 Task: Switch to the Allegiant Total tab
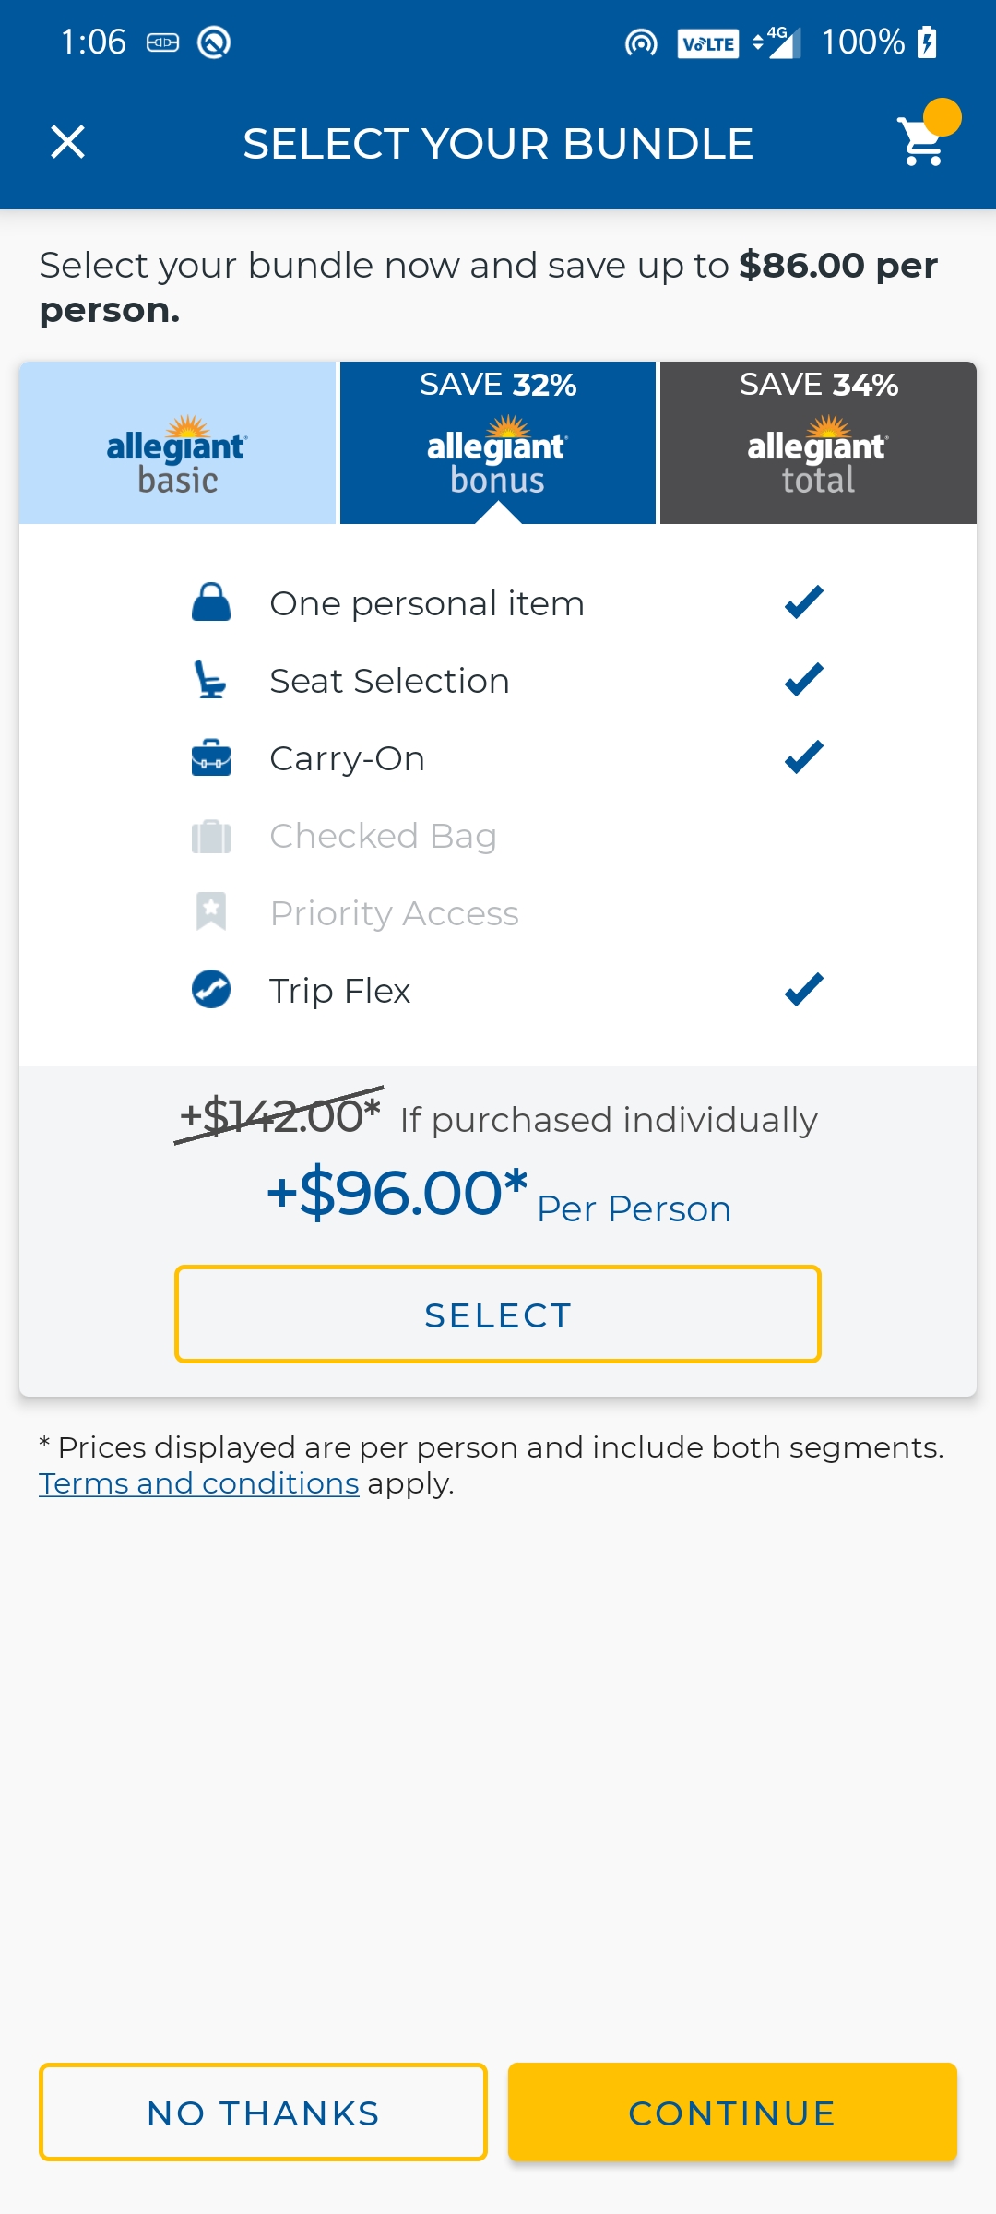(819, 443)
